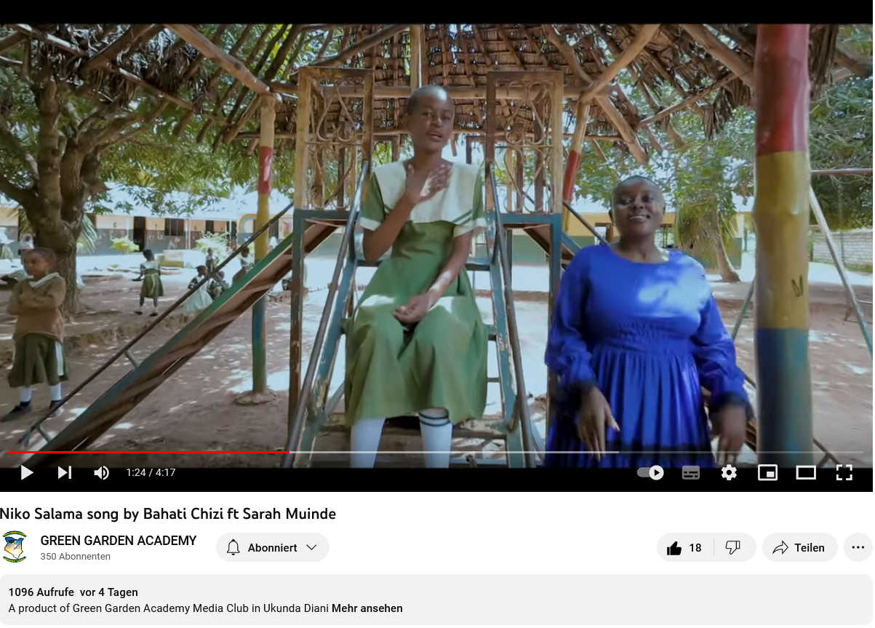Open the three-dot more actions menu
875x628 pixels.
[x=858, y=547]
